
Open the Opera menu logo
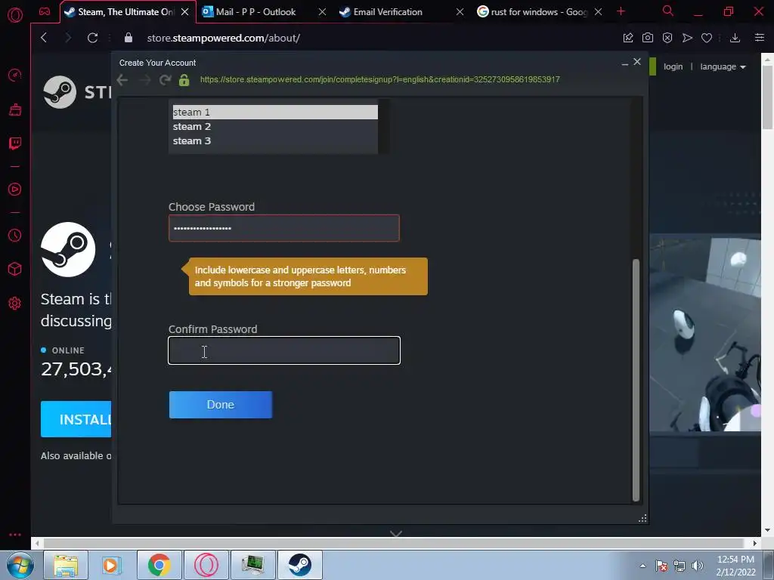pos(15,15)
